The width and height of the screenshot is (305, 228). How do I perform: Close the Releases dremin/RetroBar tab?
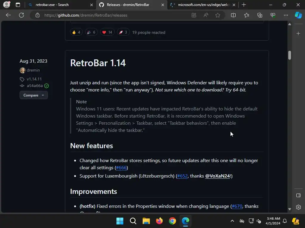click(163, 5)
